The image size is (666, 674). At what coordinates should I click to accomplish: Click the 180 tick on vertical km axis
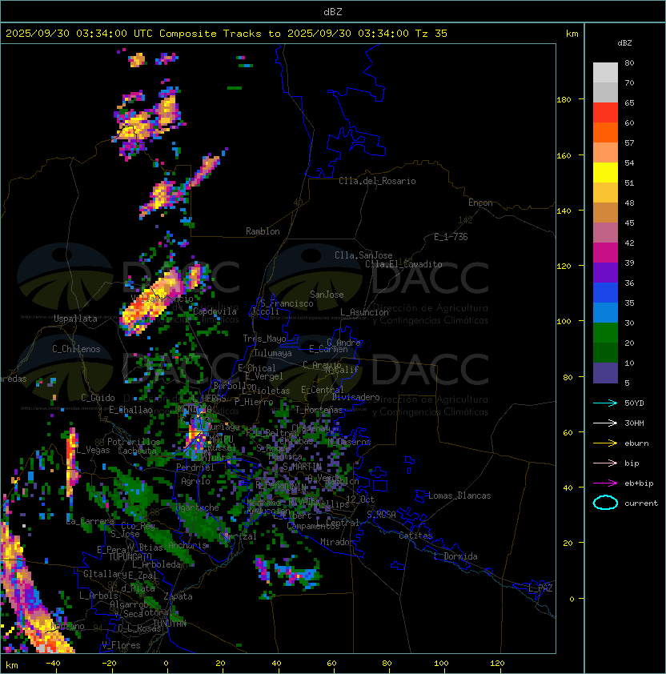(x=564, y=100)
